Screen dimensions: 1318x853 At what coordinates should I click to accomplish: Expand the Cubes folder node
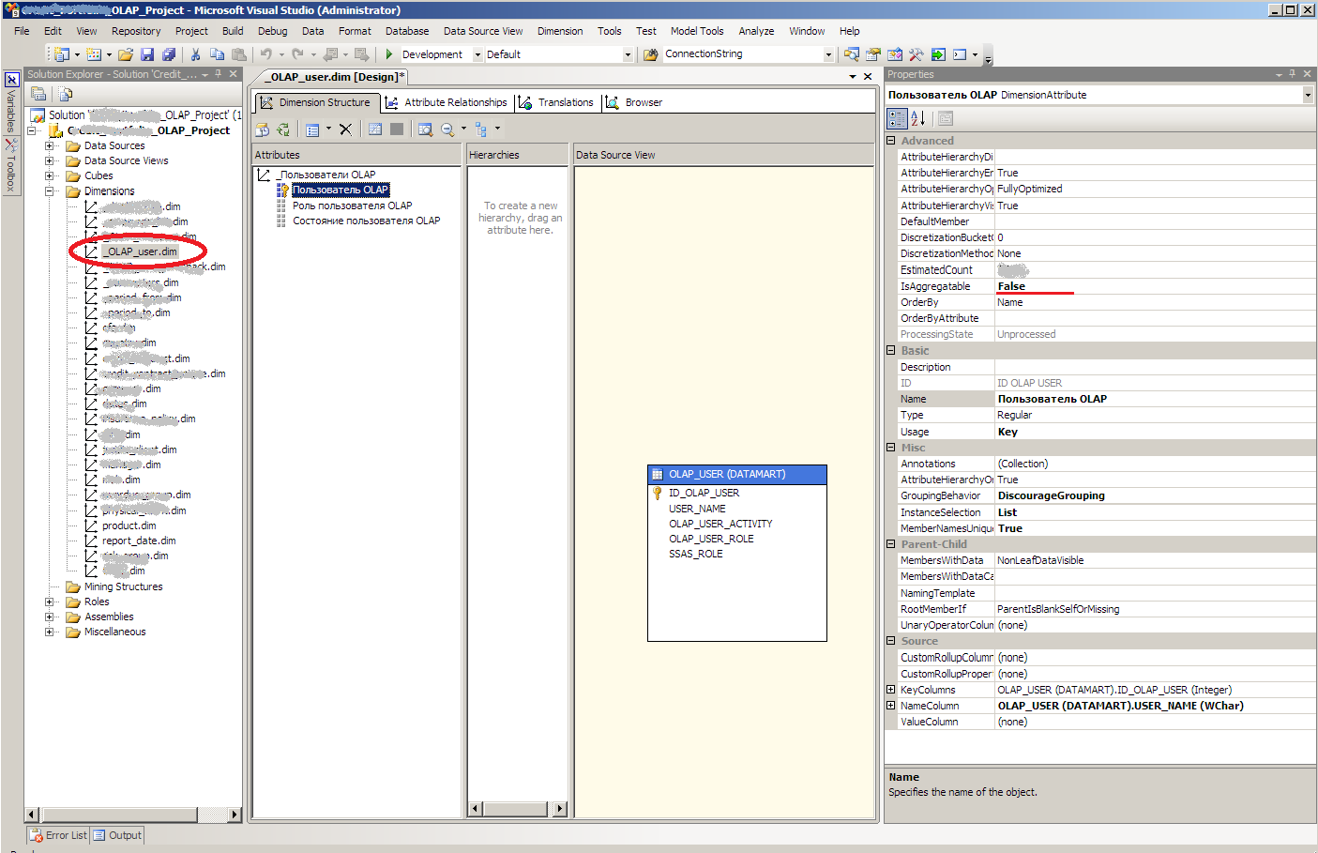(50, 175)
